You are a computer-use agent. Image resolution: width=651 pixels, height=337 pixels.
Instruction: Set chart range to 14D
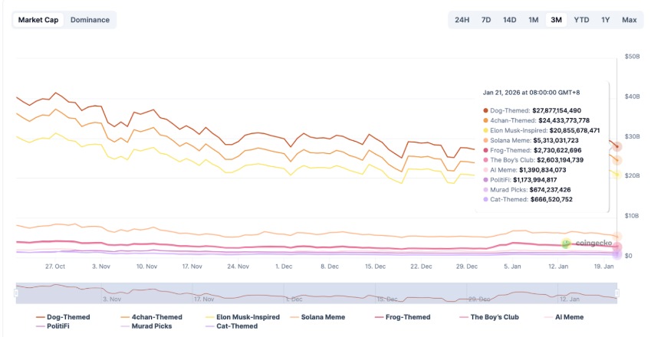tap(509, 20)
